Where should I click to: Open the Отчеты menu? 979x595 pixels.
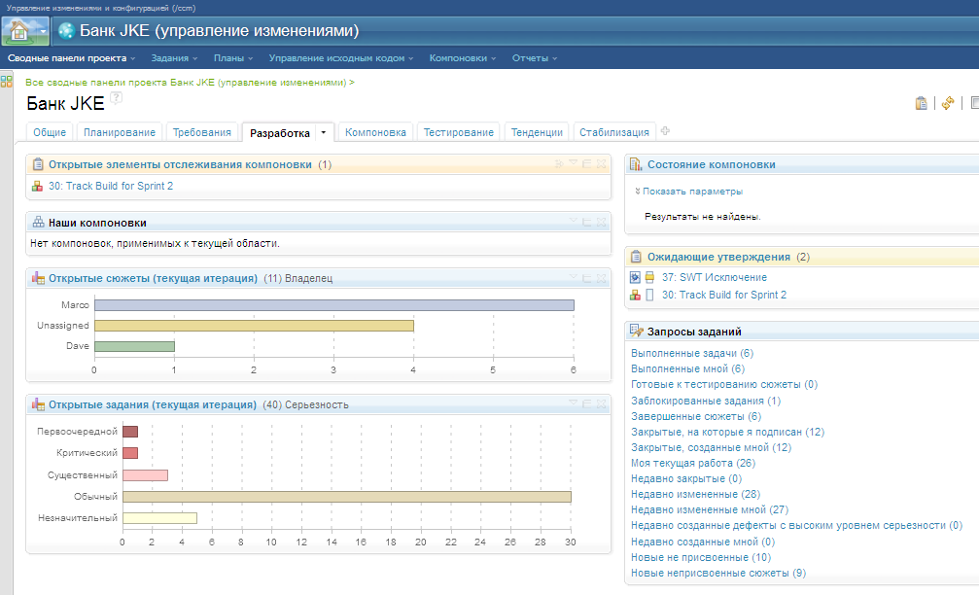[535, 58]
